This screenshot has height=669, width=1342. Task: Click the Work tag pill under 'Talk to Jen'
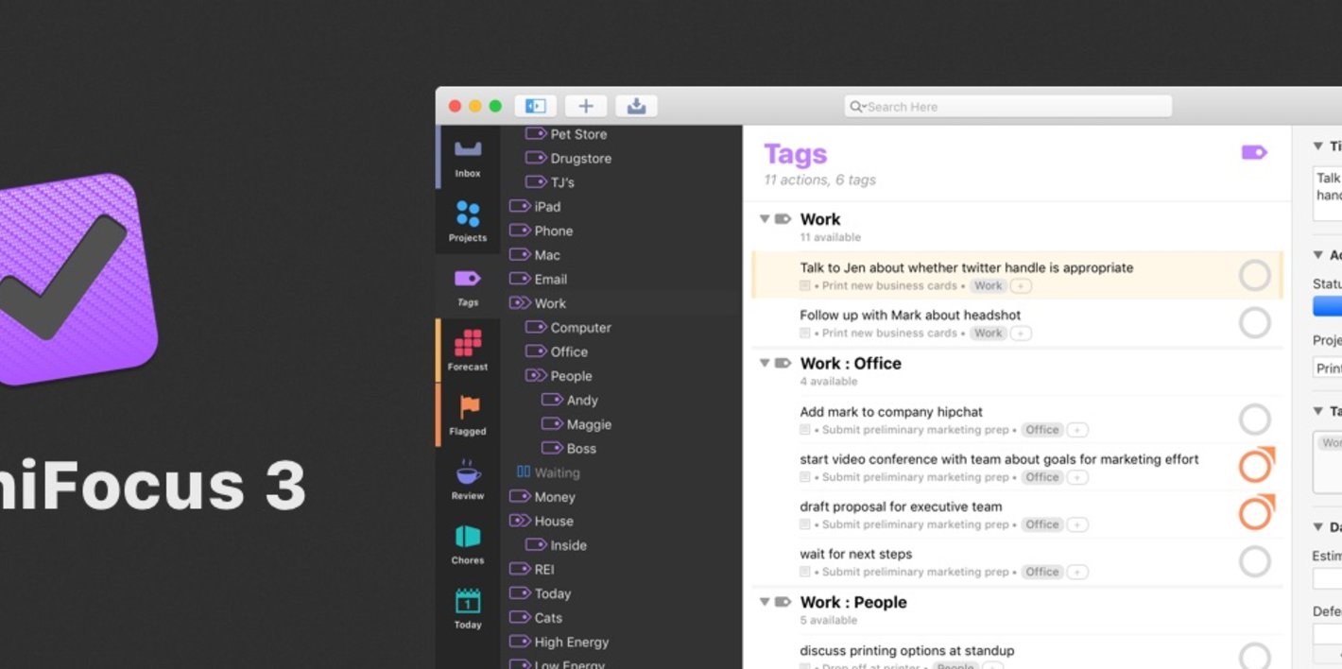pos(989,286)
